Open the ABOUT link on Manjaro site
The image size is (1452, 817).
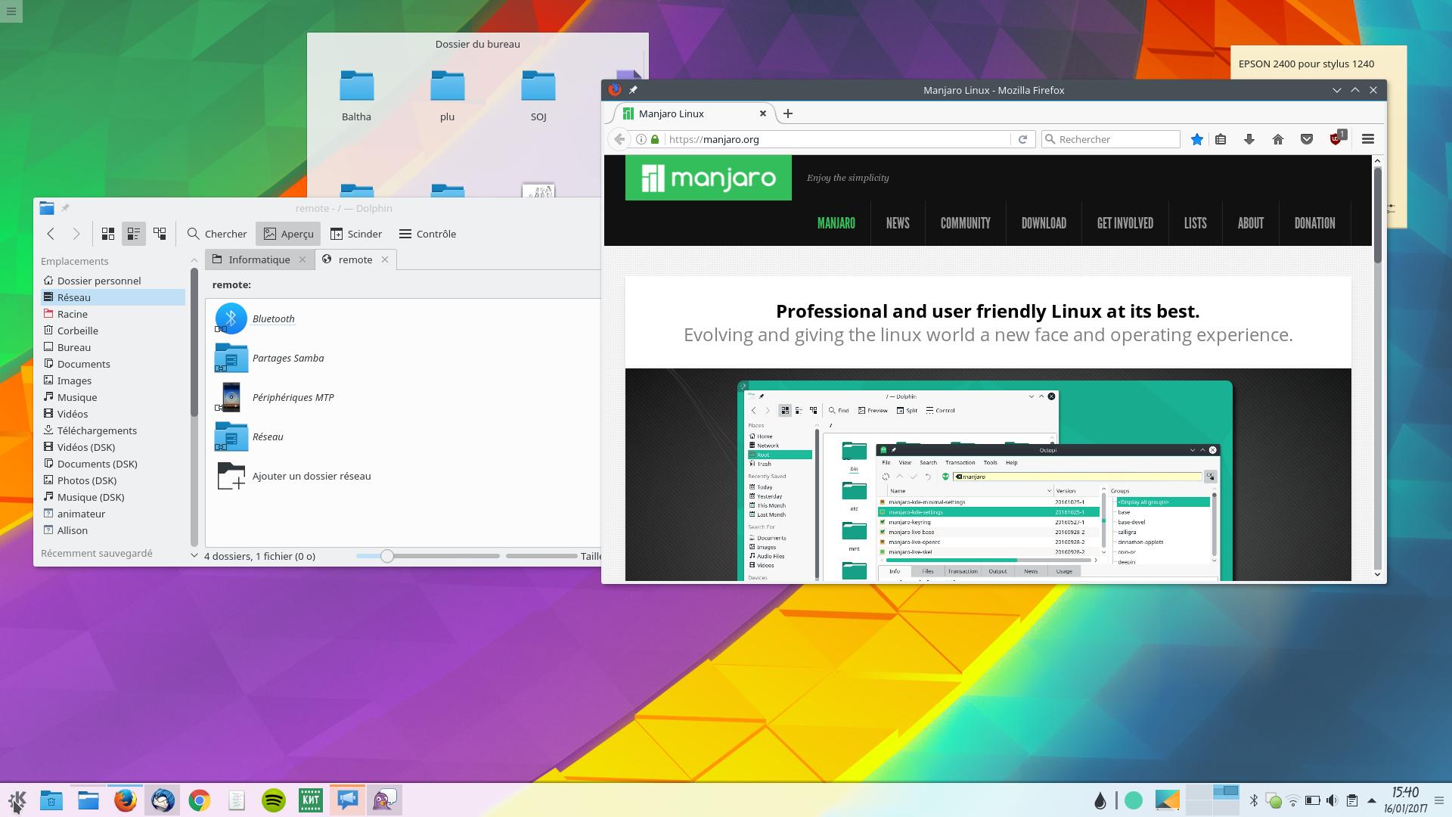point(1250,223)
